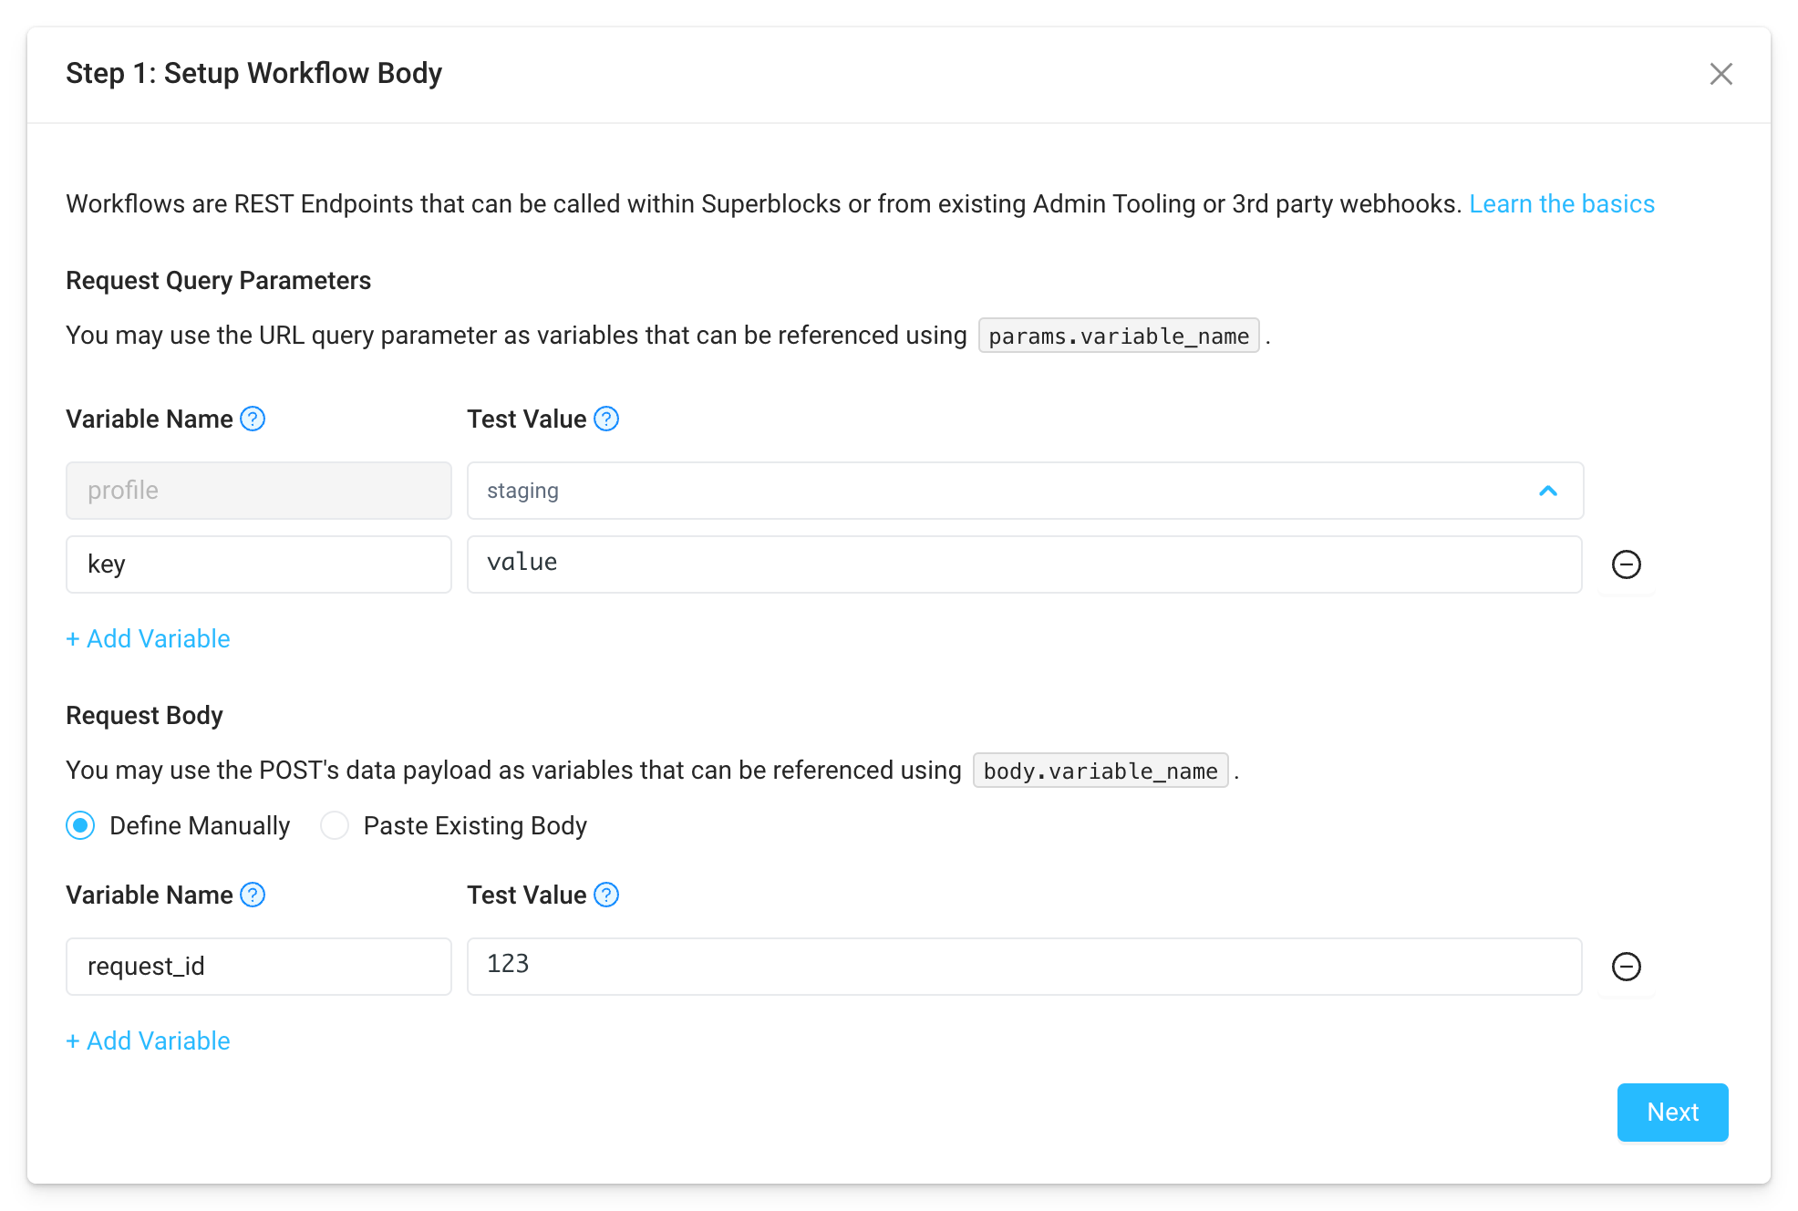Click the Test Value help icon under Request Query Parameters

click(x=605, y=419)
